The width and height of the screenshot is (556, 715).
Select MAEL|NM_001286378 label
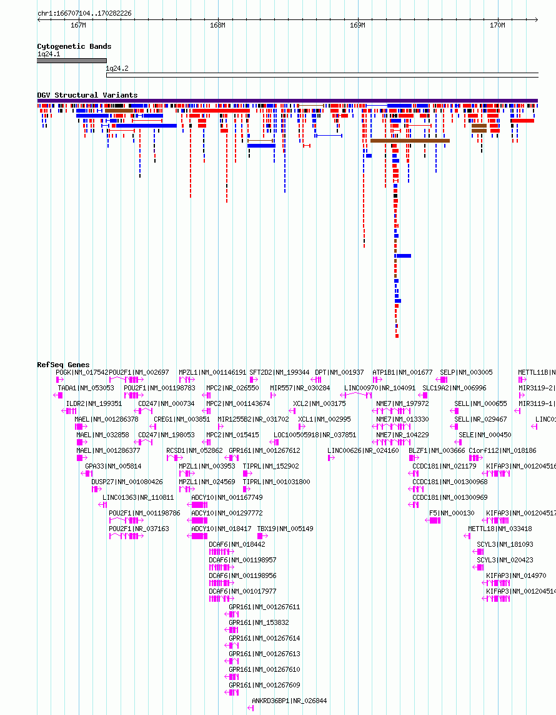click(x=107, y=419)
